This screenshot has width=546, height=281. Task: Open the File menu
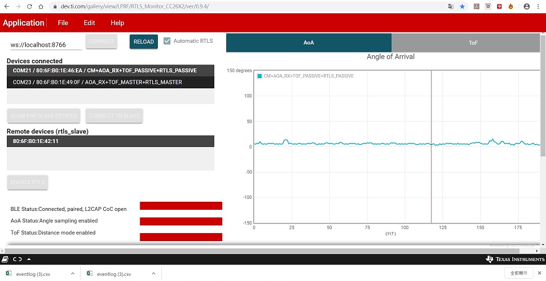coord(63,23)
